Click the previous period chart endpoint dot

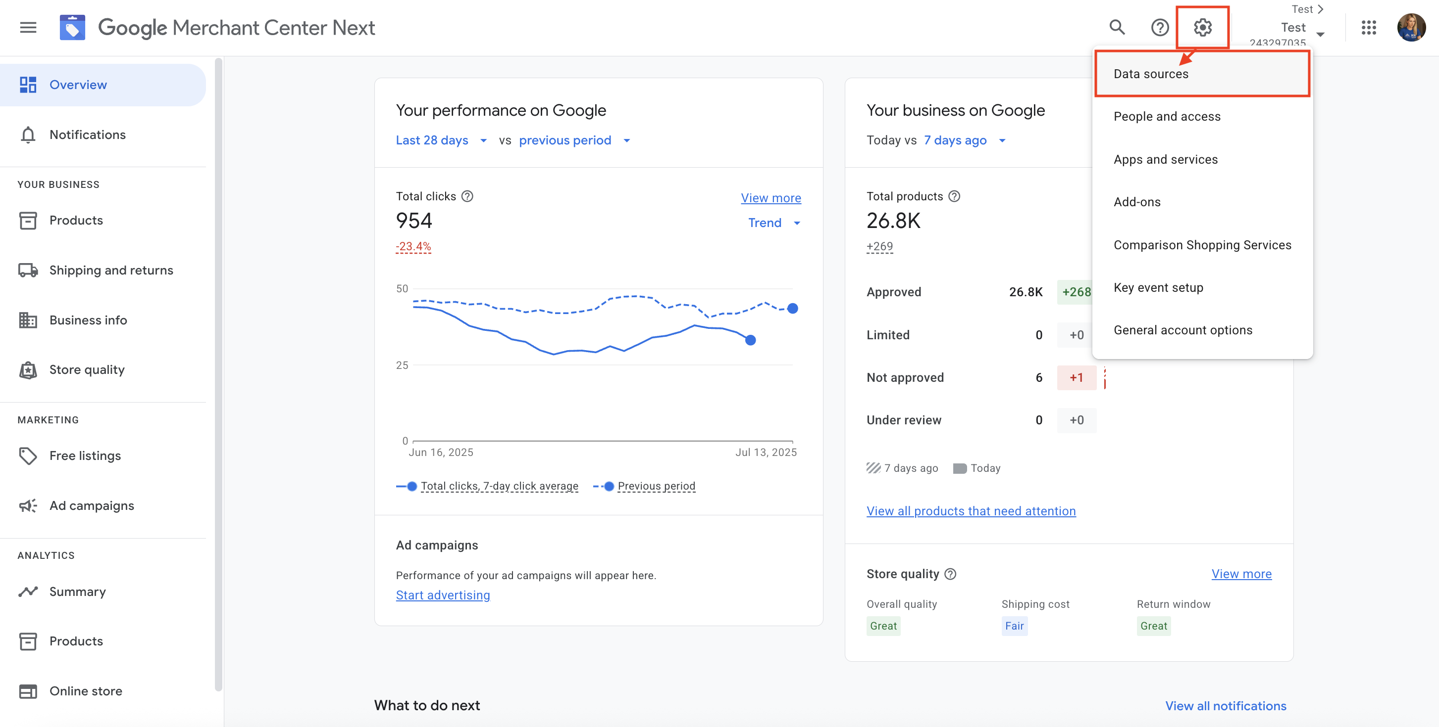point(792,309)
